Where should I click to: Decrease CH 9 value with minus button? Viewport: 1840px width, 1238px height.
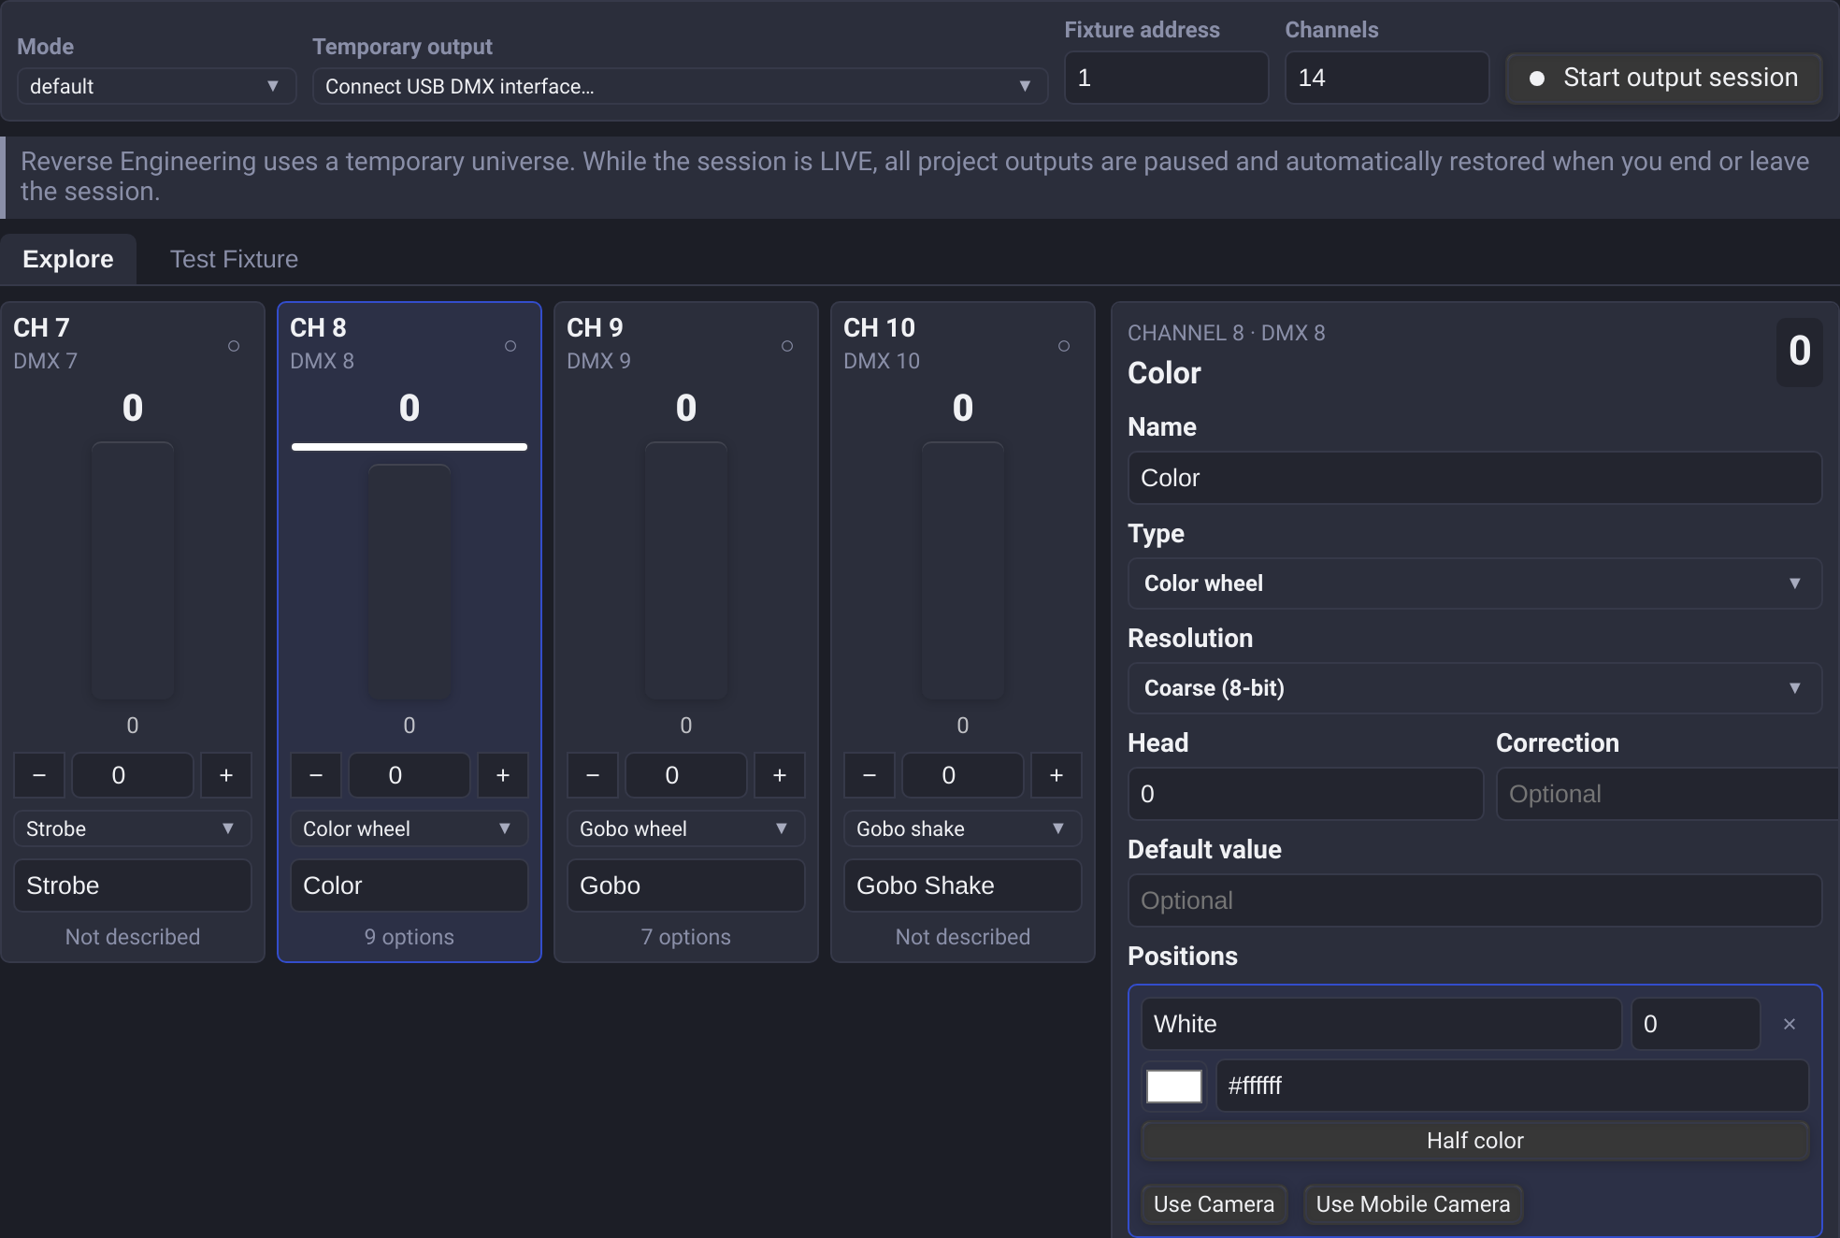click(x=593, y=775)
